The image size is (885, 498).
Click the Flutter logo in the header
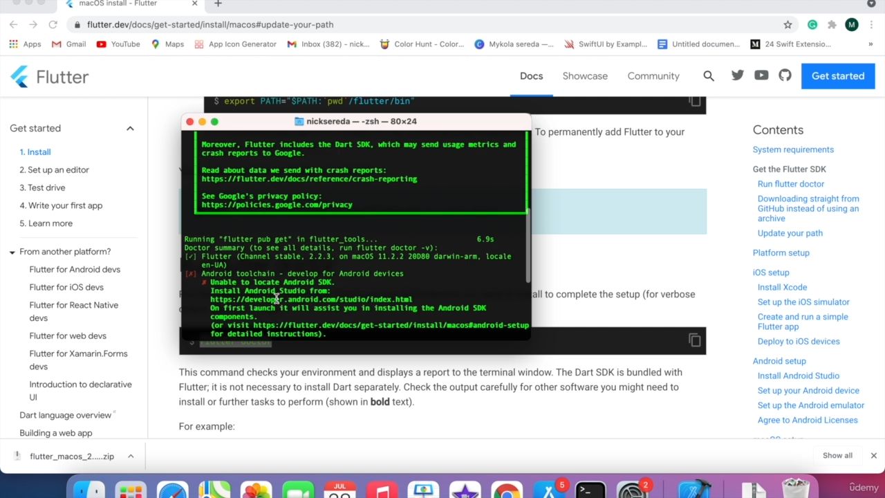50,76
